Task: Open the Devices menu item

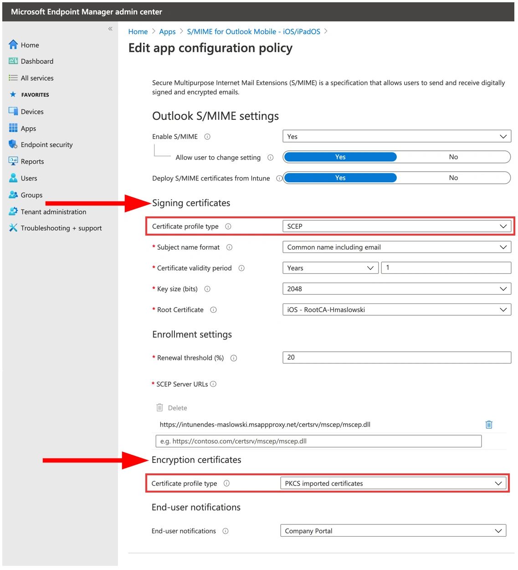Action: click(x=32, y=112)
